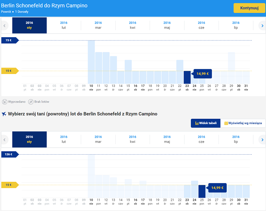Select 2016 lut tab in outbound calendar
The width and height of the screenshot is (266, 211).
64,25
